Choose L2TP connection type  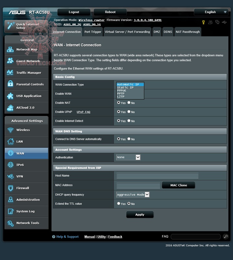(x=130, y=96)
